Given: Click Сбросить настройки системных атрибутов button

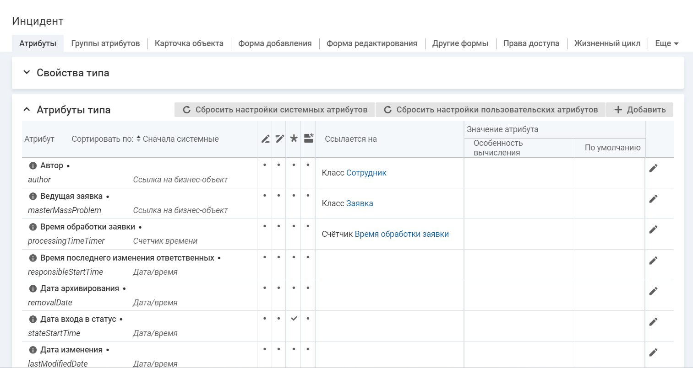Looking at the screenshot, I should click(275, 110).
